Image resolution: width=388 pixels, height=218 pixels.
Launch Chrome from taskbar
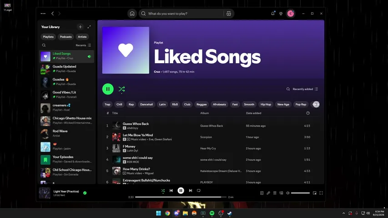(167, 213)
